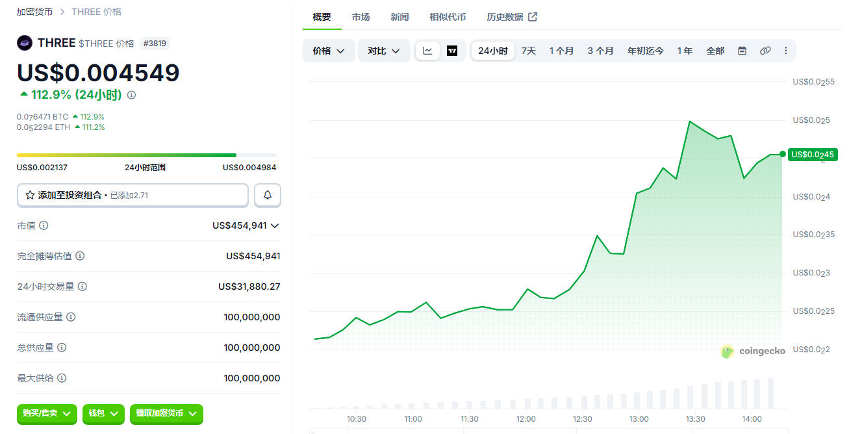The width and height of the screenshot is (849, 434).
Task: Click the US$0.0₂45 current price marker
Action: [x=812, y=155]
